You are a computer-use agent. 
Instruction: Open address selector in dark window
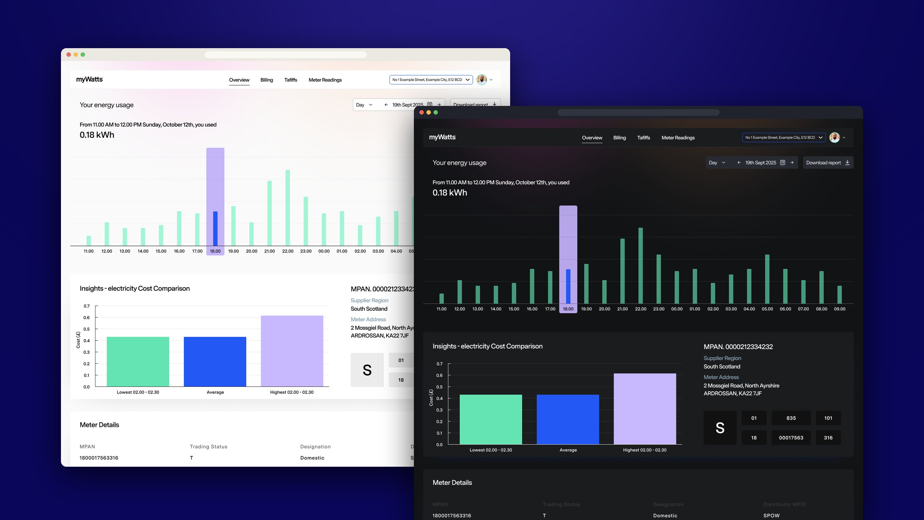click(x=784, y=137)
